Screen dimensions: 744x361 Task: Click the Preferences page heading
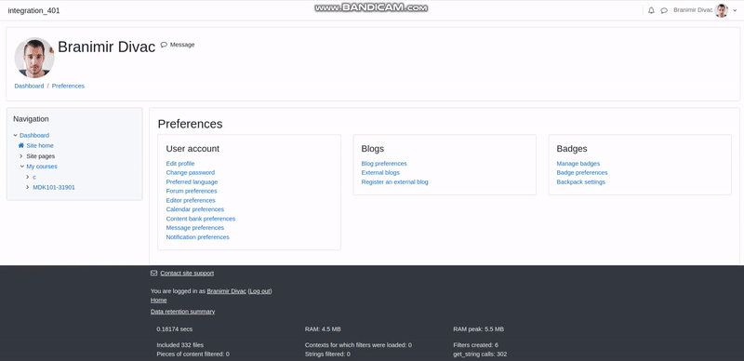[190, 124]
